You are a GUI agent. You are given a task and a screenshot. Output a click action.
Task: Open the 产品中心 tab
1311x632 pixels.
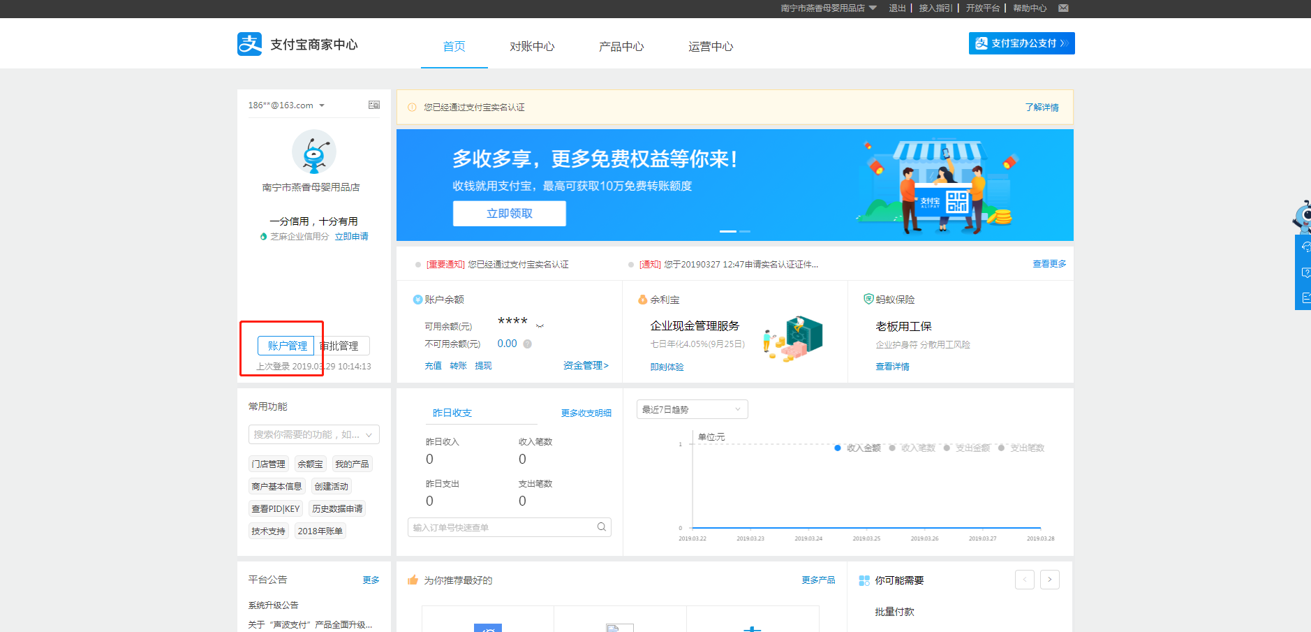pyautogui.click(x=621, y=47)
